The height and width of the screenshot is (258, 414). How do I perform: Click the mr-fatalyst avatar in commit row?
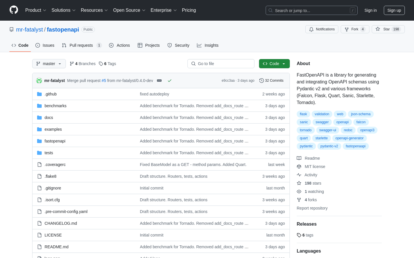(x=39, y=81)
